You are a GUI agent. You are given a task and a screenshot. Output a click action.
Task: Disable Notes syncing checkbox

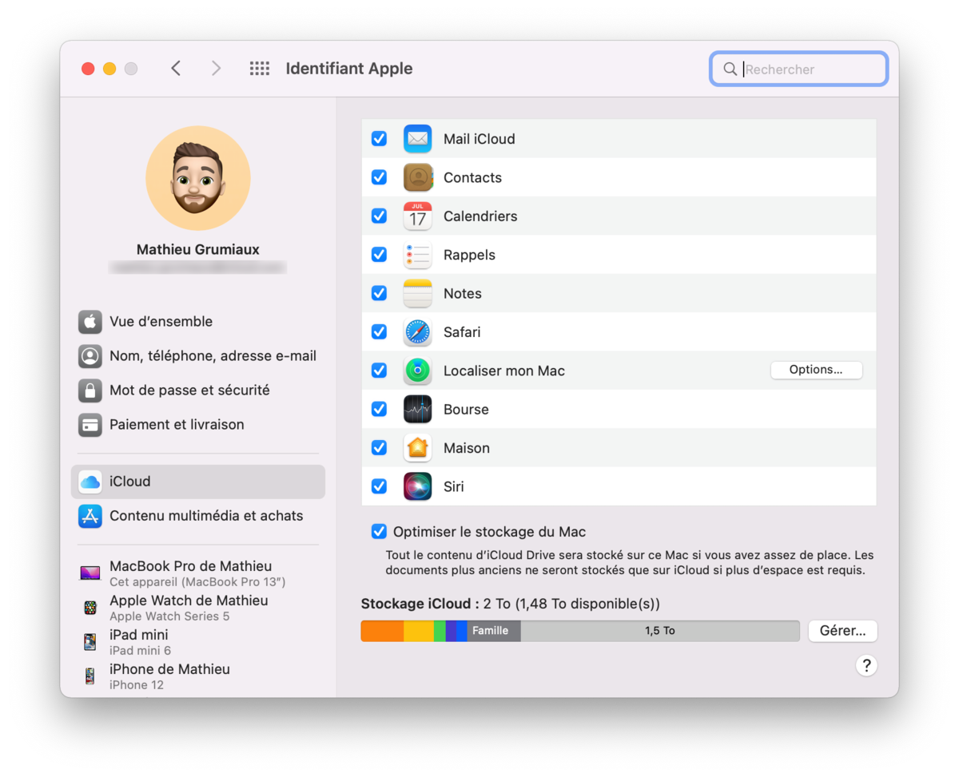(380, 294)
